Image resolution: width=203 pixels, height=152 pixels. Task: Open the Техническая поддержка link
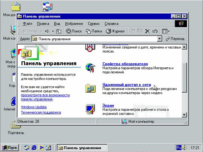tap(41, 113)
